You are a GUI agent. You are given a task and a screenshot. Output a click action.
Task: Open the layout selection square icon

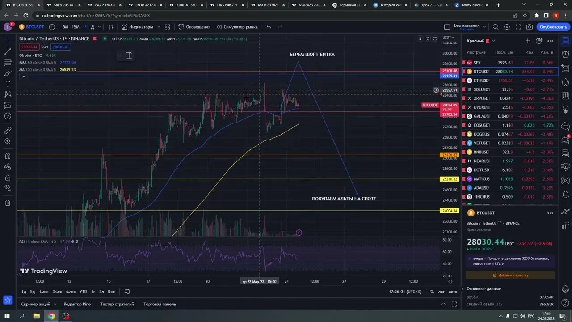click(x=447, y=27)
